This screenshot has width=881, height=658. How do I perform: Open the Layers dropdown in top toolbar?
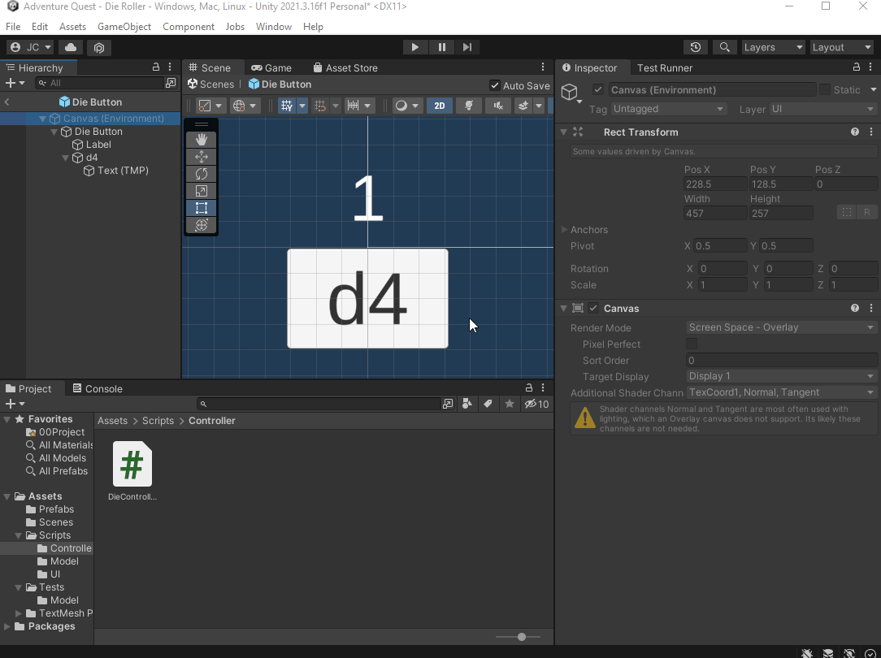(x=773, y=47)
